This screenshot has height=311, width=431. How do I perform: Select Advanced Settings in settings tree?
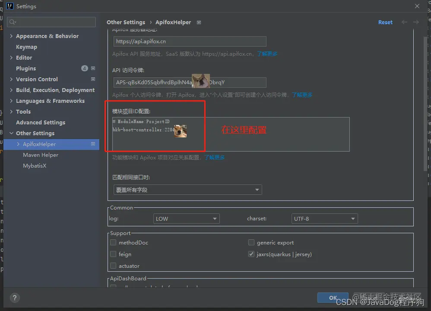point(41,123)
